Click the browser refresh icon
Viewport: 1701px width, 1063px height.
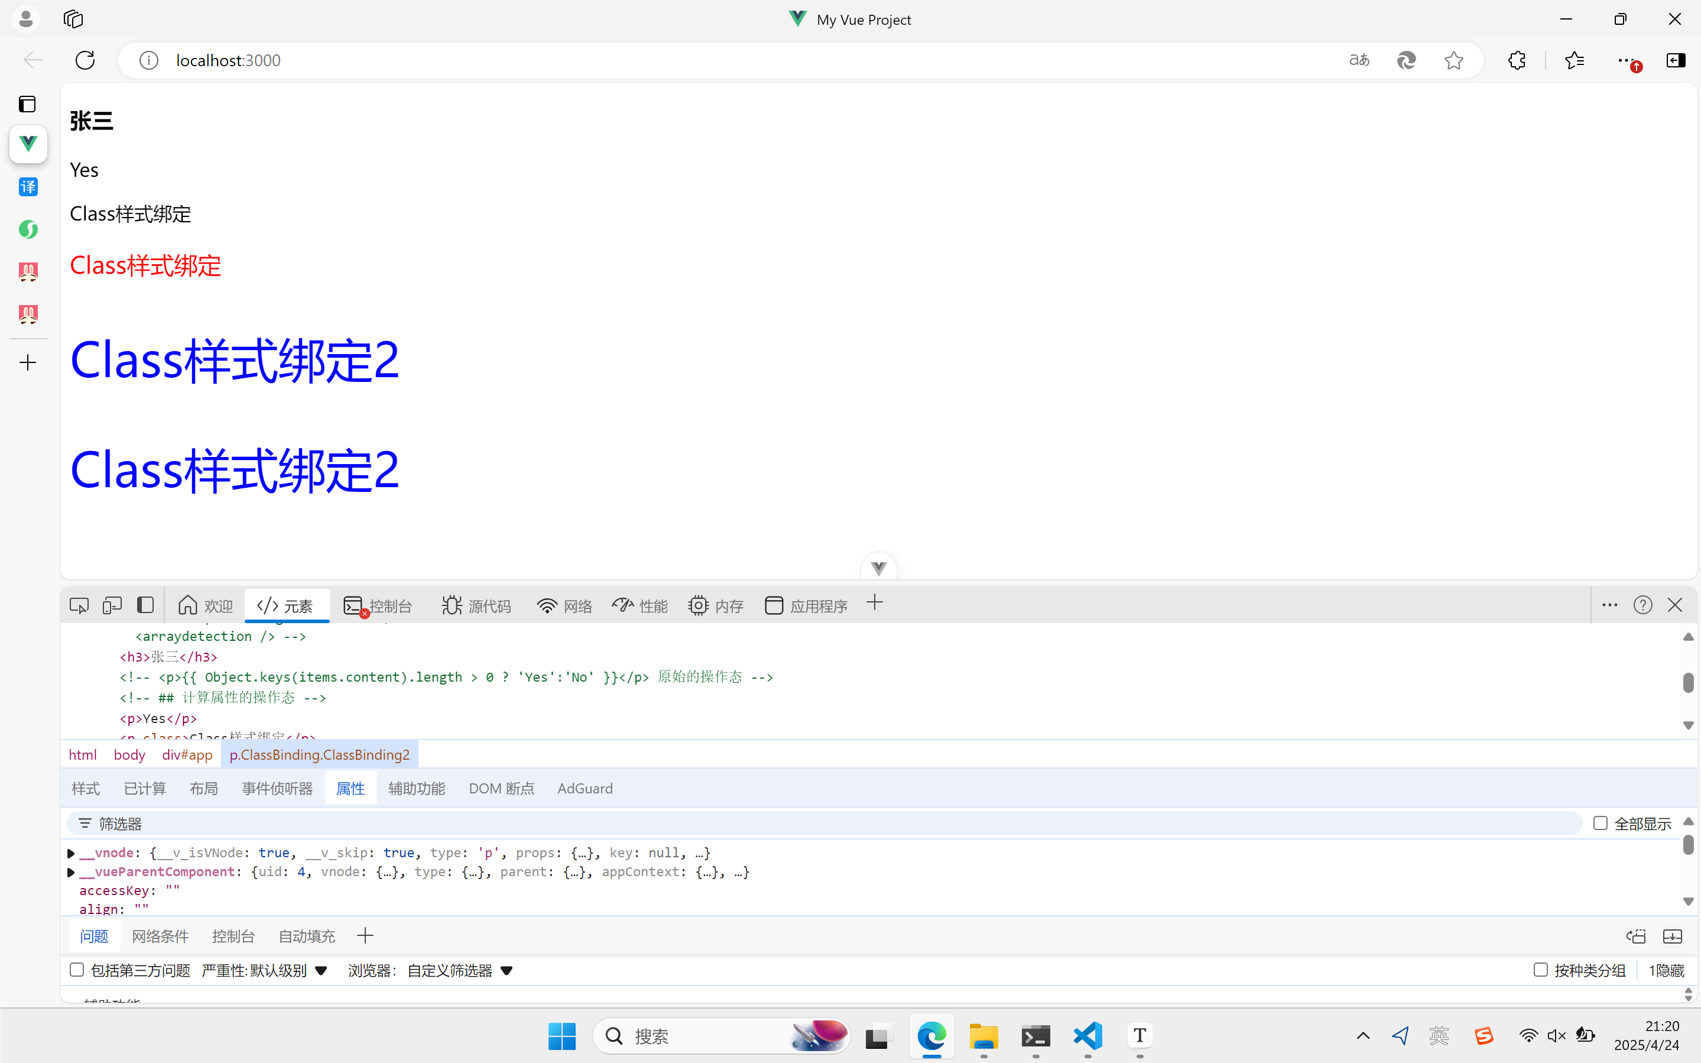(85, 60)
